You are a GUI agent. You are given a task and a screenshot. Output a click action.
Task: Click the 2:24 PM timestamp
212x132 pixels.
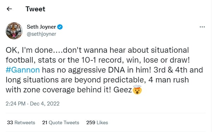[16, 104]
